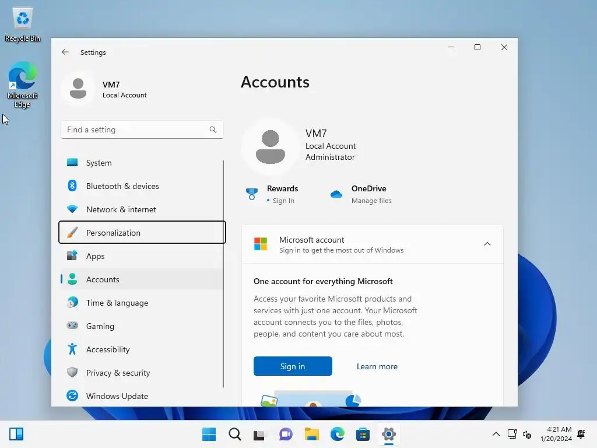The height and width of the screenshot is (448, 597).
Task: Go to Personalization settings
Action: [x=142, y=232]
